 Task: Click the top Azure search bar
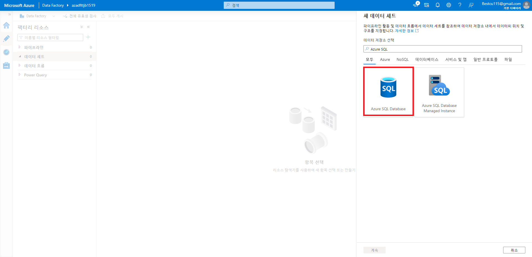click(279, 5)
